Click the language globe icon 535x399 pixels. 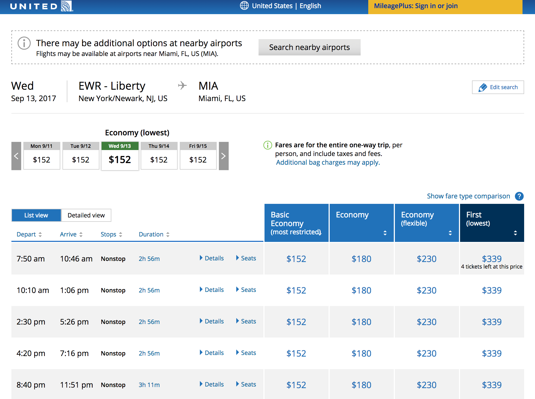pyautogui.click(x=244, y=6)
